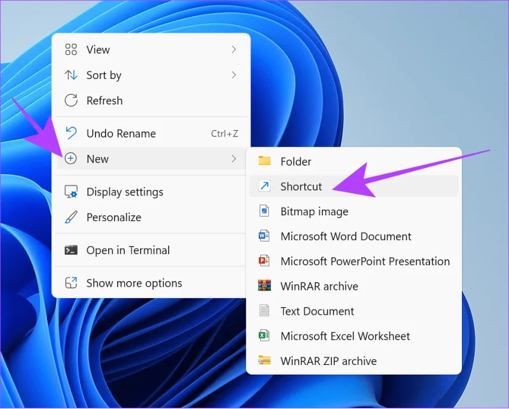Click the Undo Rename curved arrow icon
This screenshot has width=509, height=409.
[71, 133]
